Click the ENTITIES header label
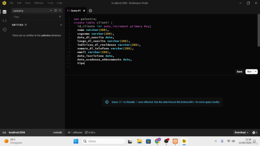The width and height of the screenshot is (260, 146). point(17,25)
